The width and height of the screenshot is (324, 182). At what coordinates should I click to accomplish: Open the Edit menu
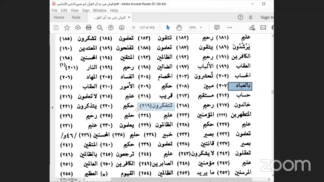tap(64, 10)
